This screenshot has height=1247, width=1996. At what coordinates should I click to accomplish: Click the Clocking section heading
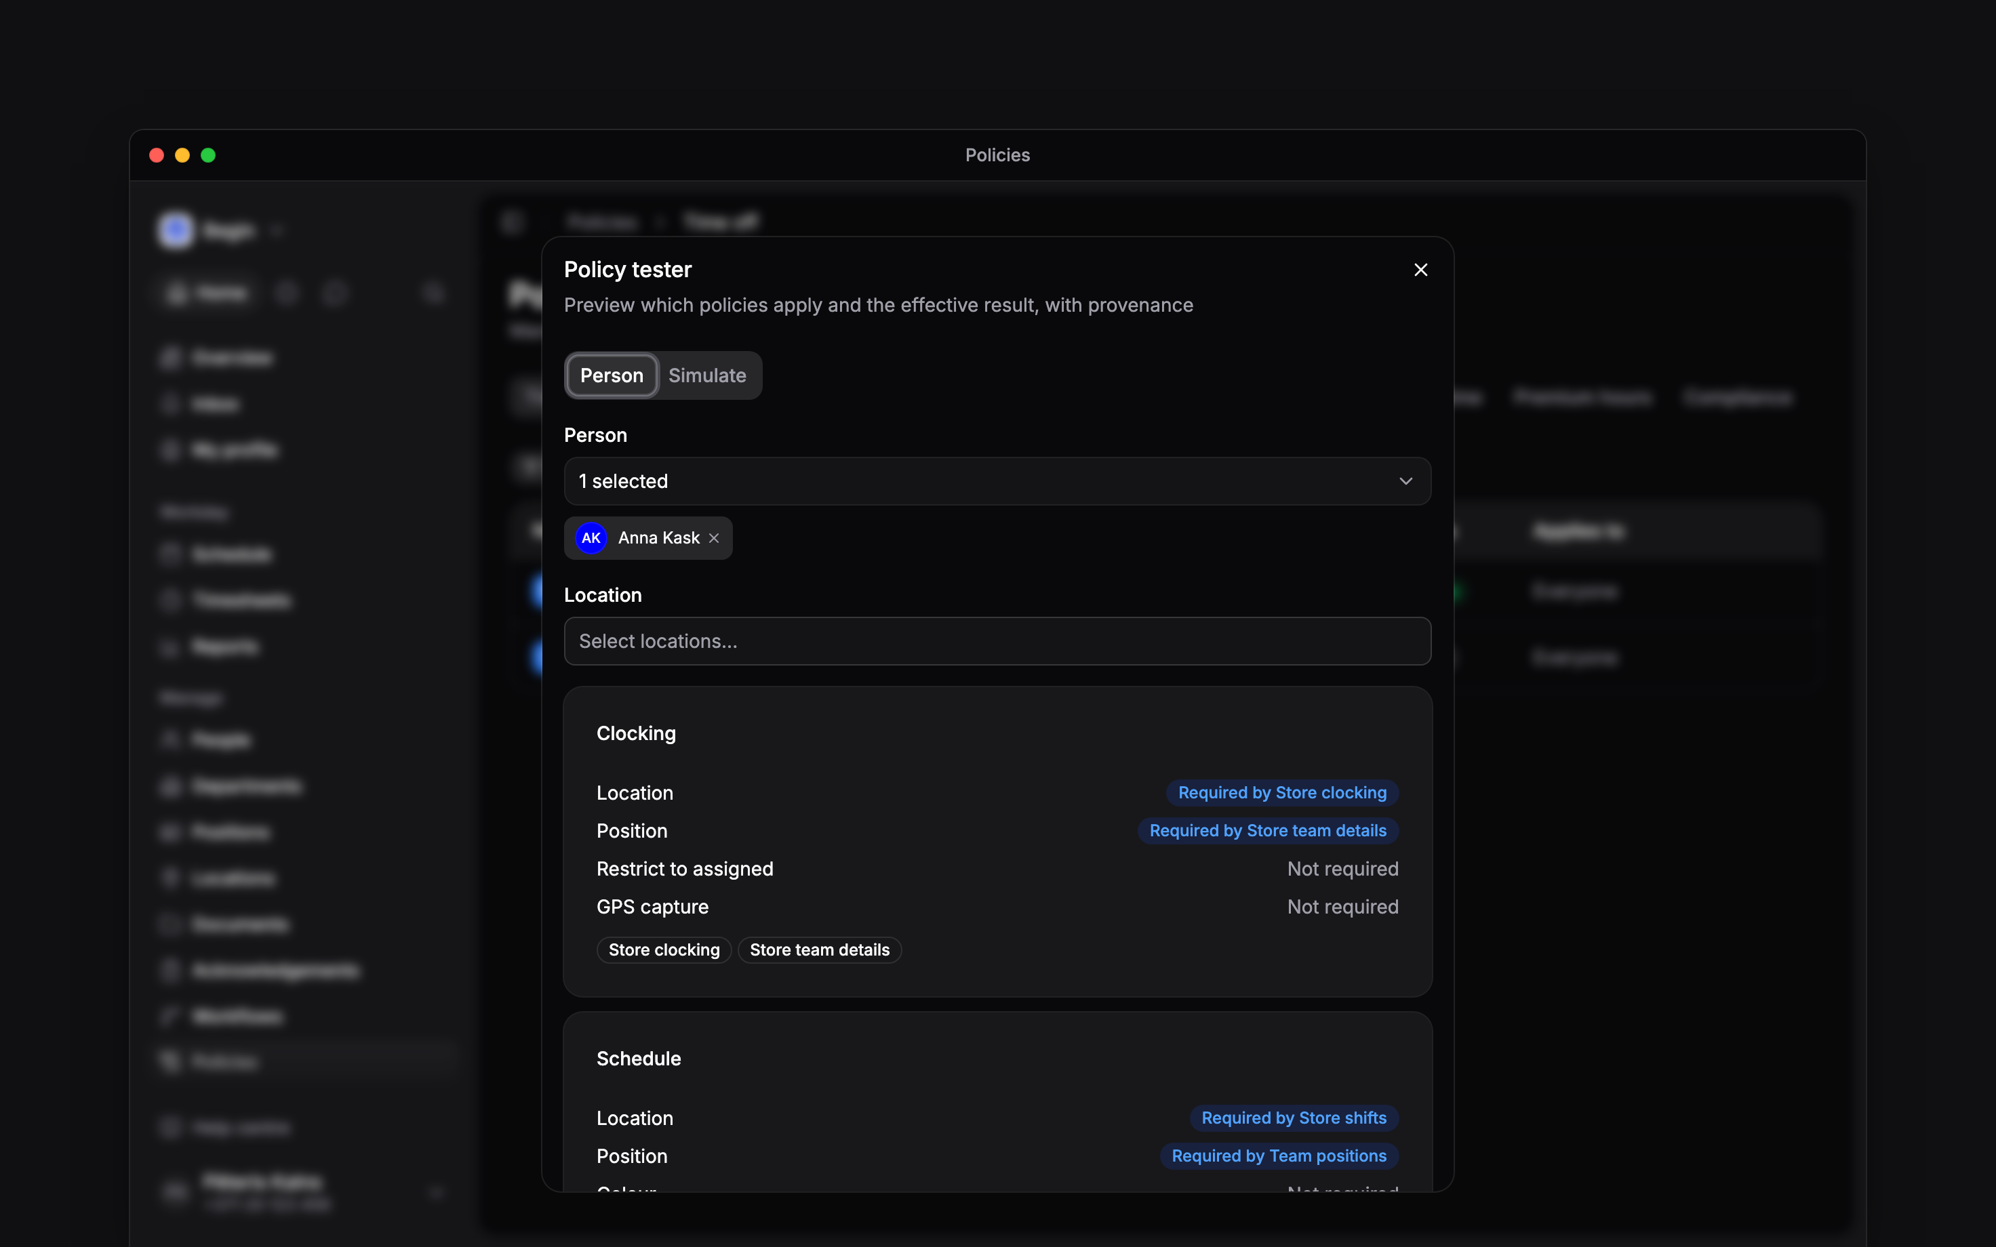[x=636, y=733]
